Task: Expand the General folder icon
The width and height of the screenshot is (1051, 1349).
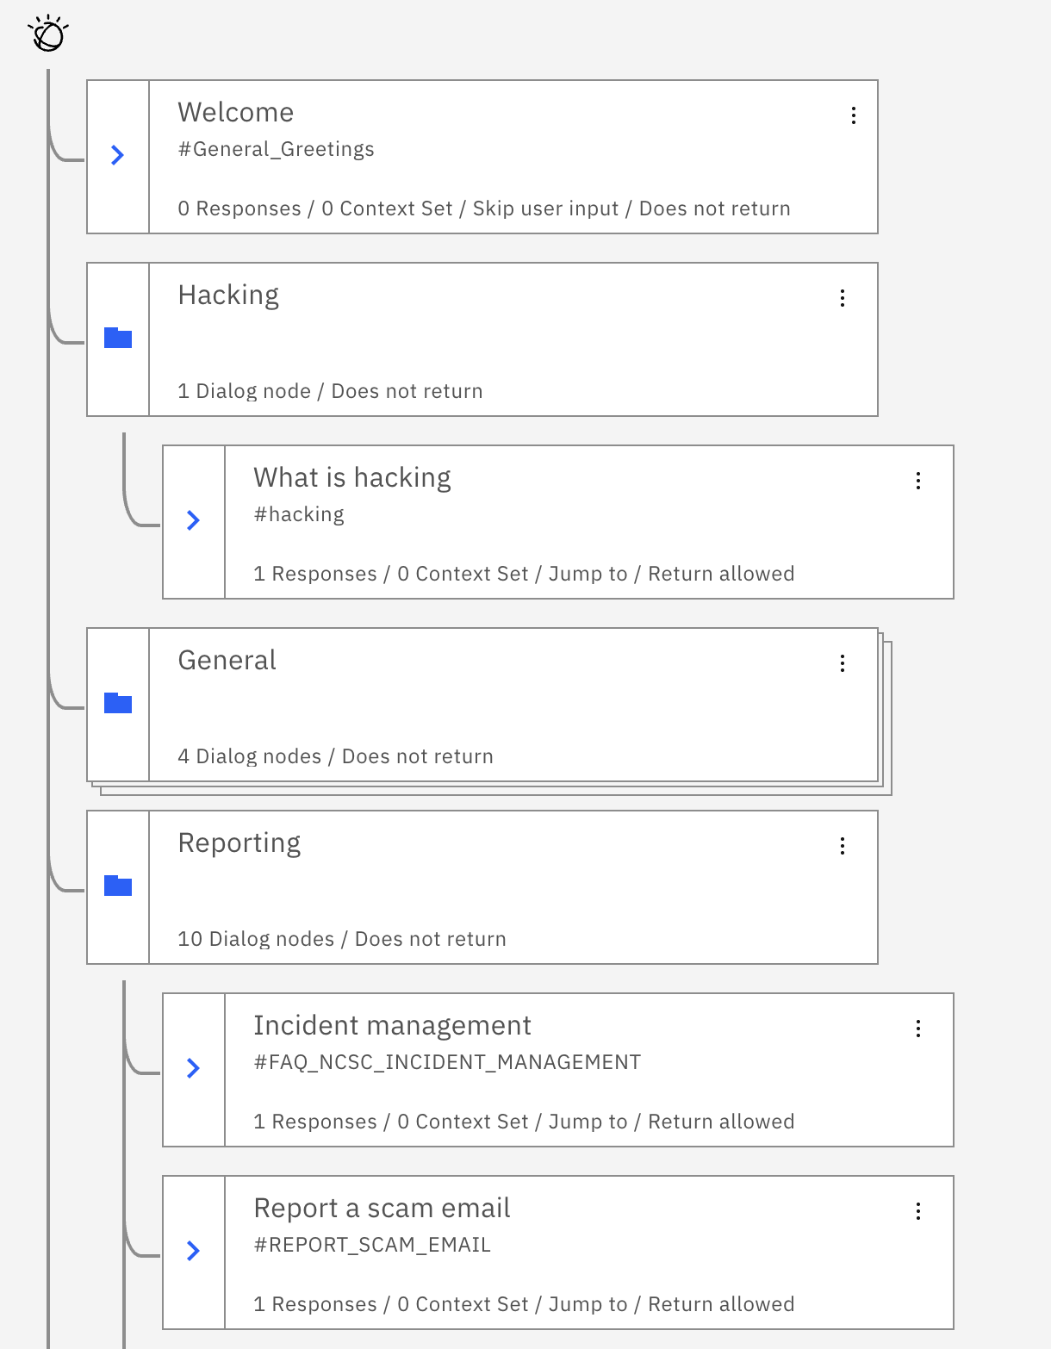Action: 118,703
